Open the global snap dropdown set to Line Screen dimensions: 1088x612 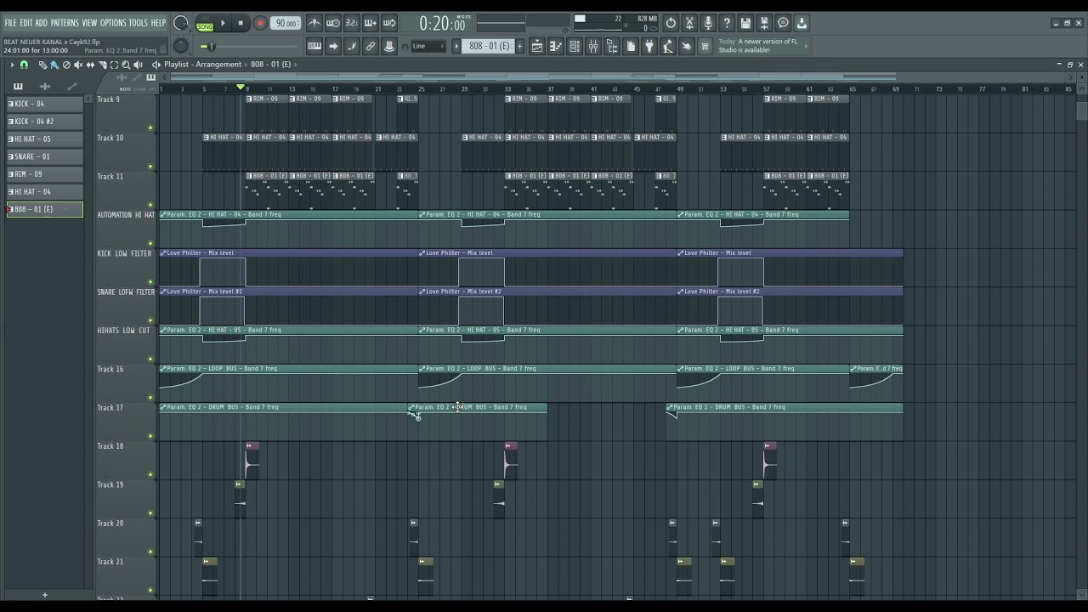coord(429,47)
